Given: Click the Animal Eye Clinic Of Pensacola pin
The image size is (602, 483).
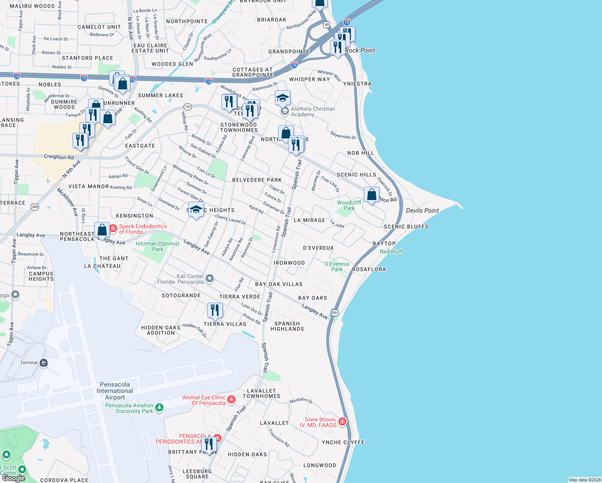Looking at the screenshot, I should coord(232,399).
